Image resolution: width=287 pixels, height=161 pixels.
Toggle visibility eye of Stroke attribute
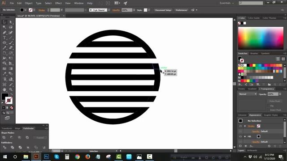[240, 126]
